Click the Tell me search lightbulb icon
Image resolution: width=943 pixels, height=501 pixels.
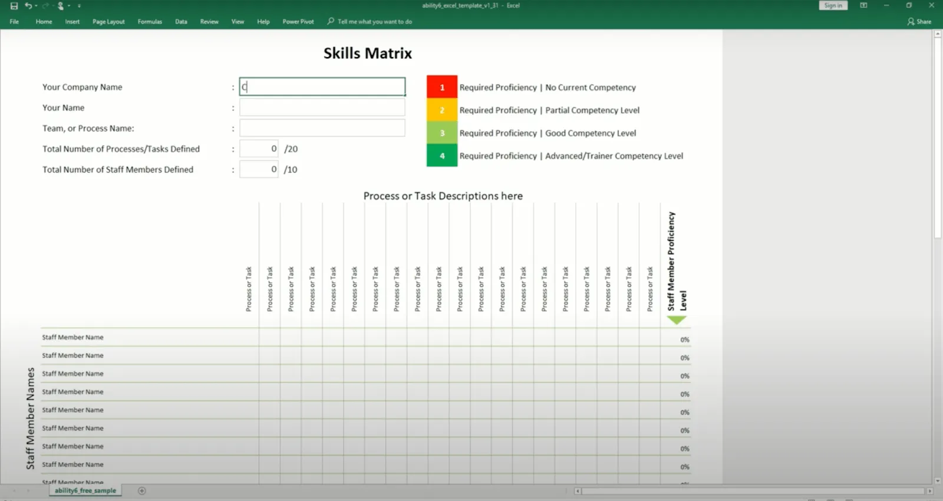331,21
